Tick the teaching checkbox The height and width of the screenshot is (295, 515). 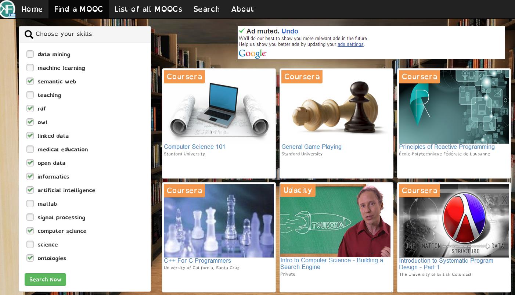(x=30, y=95)
